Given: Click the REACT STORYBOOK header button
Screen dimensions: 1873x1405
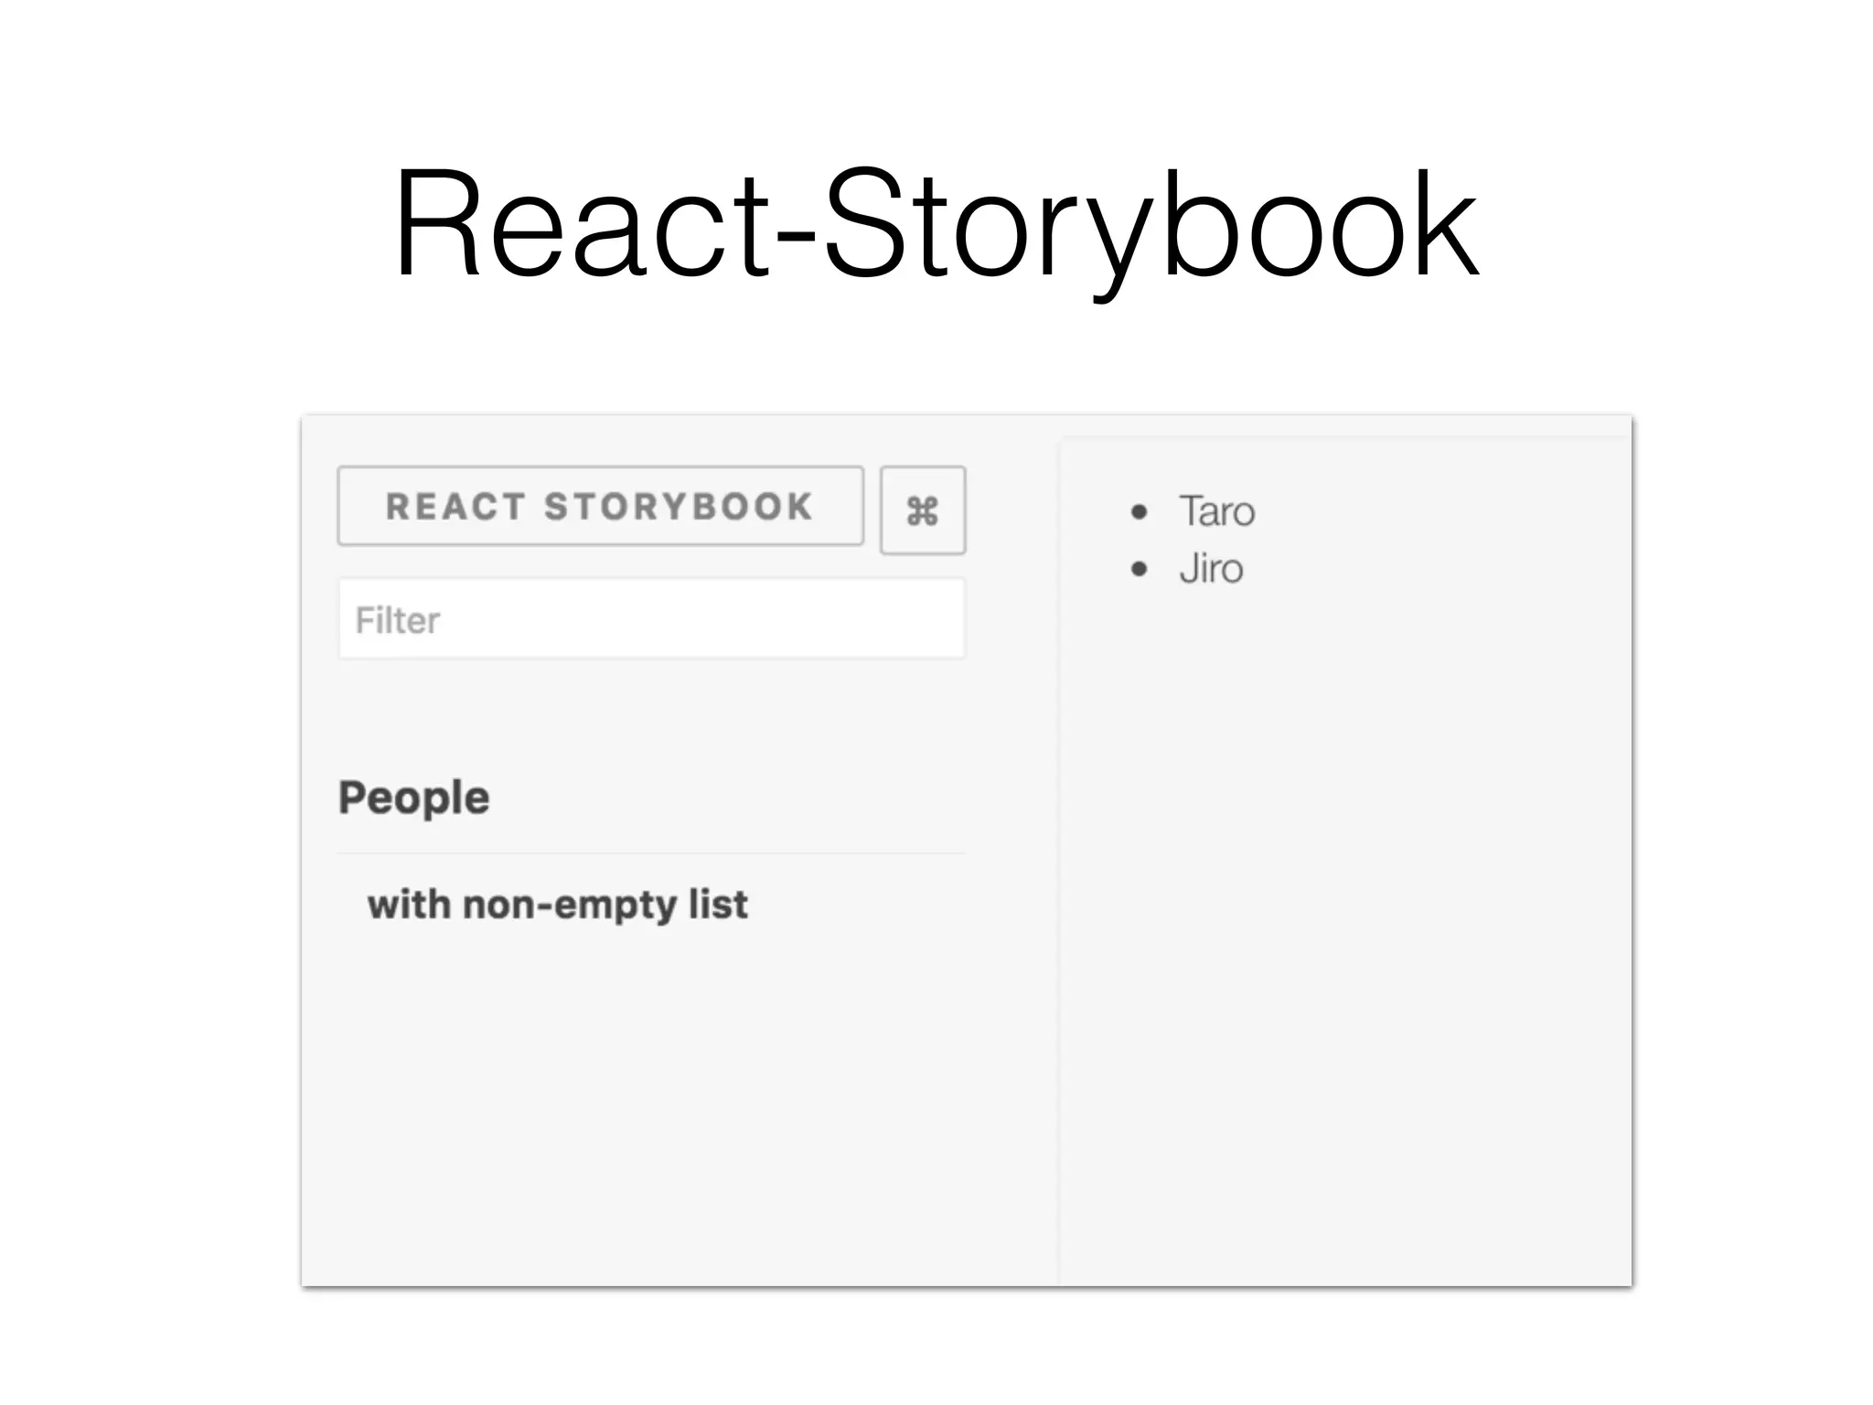Looking at the screenshot, I should 600,506.
